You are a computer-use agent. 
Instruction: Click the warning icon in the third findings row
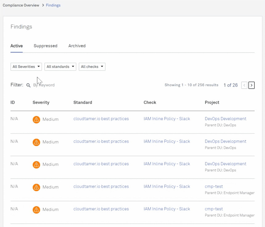click(36, 165)
